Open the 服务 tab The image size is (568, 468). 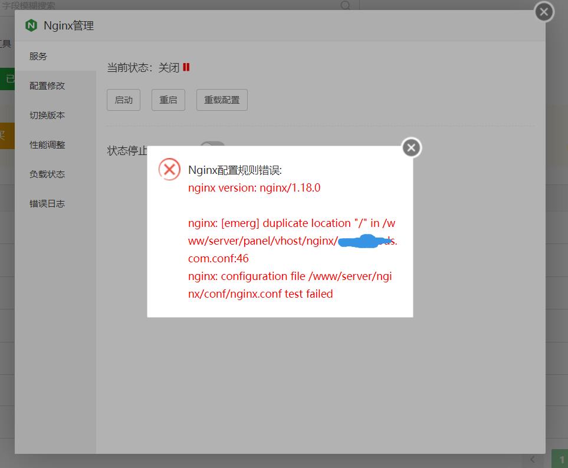pyautogui.click(x=55, y=56)
